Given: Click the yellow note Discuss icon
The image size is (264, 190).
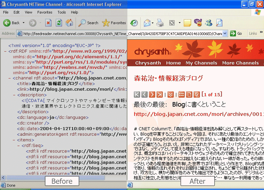Looking at the screenshot, I should (187, 23).
